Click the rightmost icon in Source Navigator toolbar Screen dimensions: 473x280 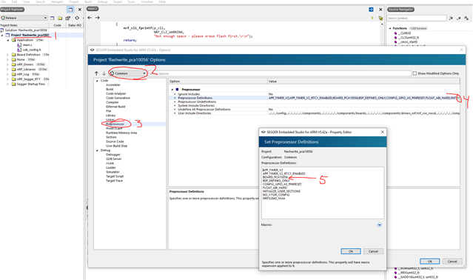click(x=466, y=18)
